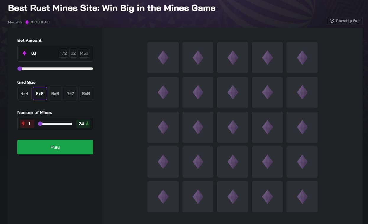The height and width of the screenshot is (224, 368).
Task: Click the bet amount slider handle
Action: [20, 69]
